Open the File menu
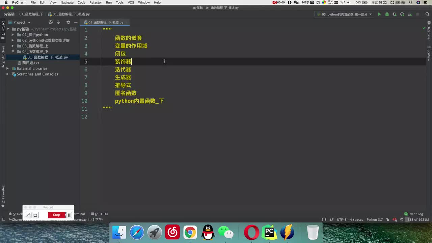This screenshot has height=243, width=432. tap(33, 2)
